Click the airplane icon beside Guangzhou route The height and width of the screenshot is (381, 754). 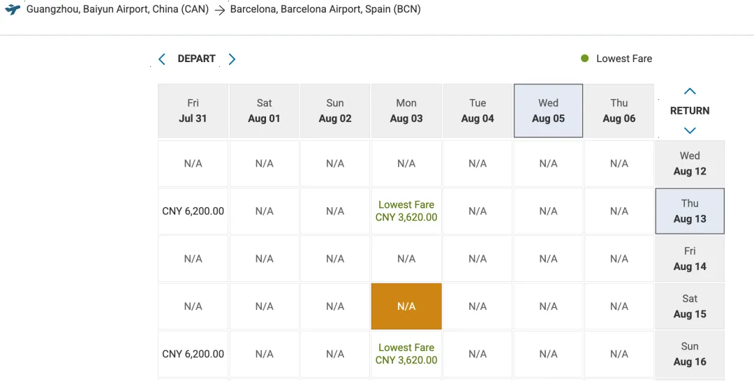click(12, 10)
